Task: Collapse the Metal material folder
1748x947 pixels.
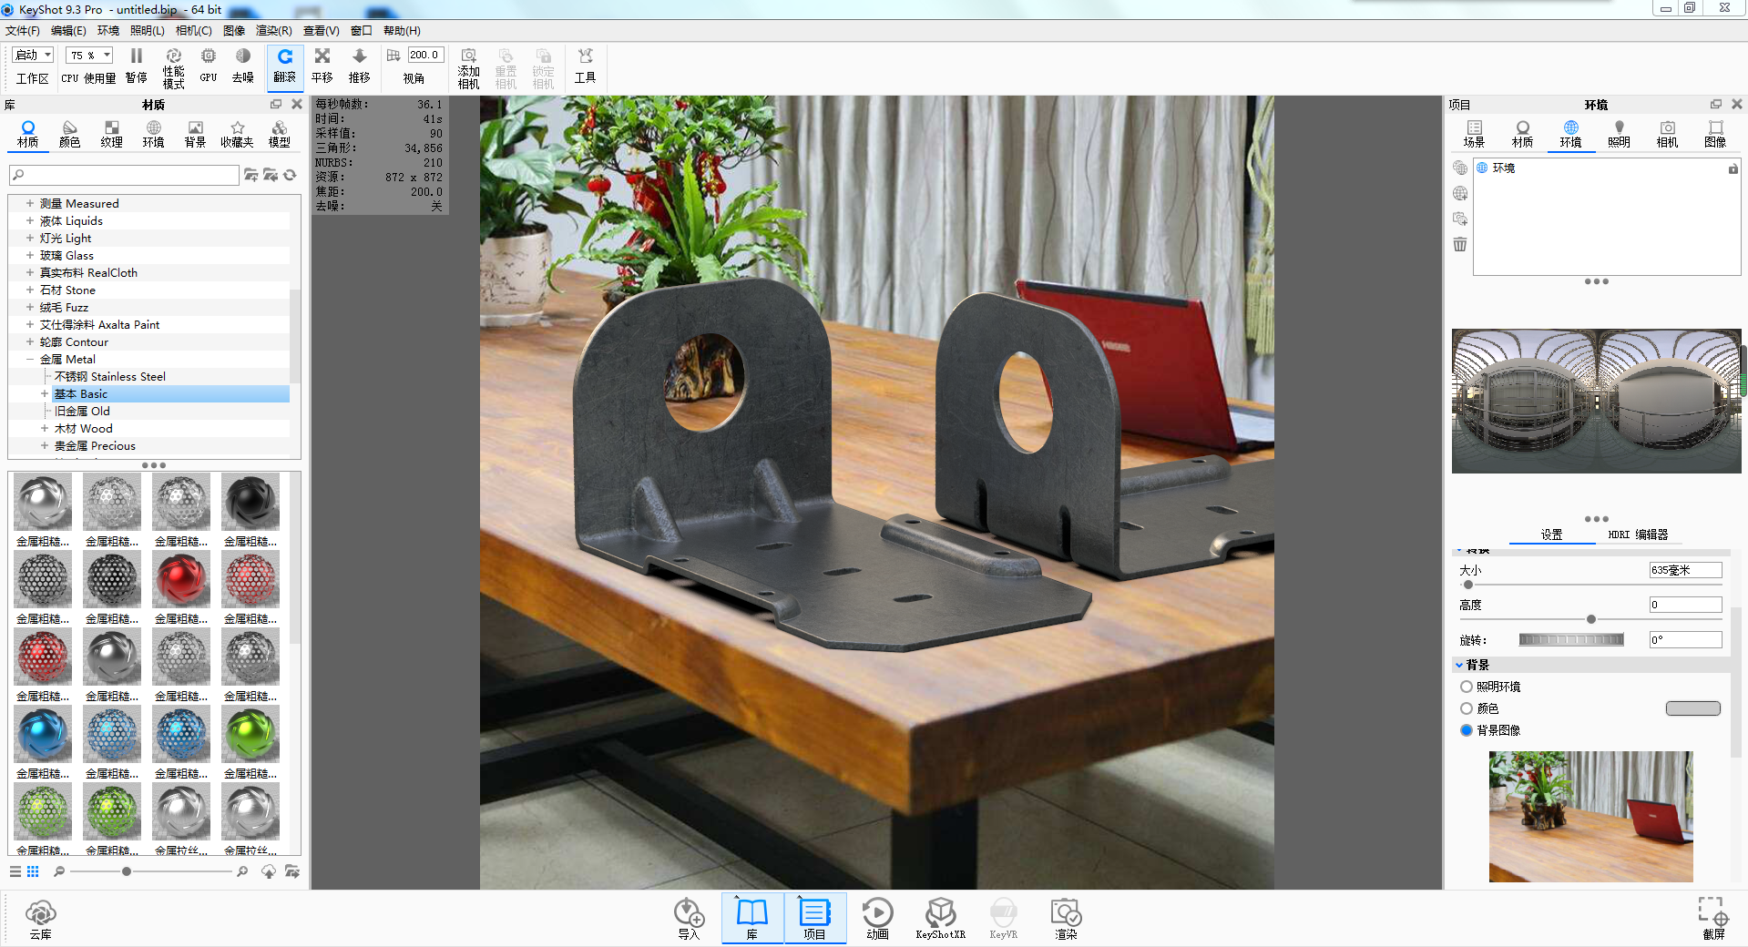Action: coord(30,359)
